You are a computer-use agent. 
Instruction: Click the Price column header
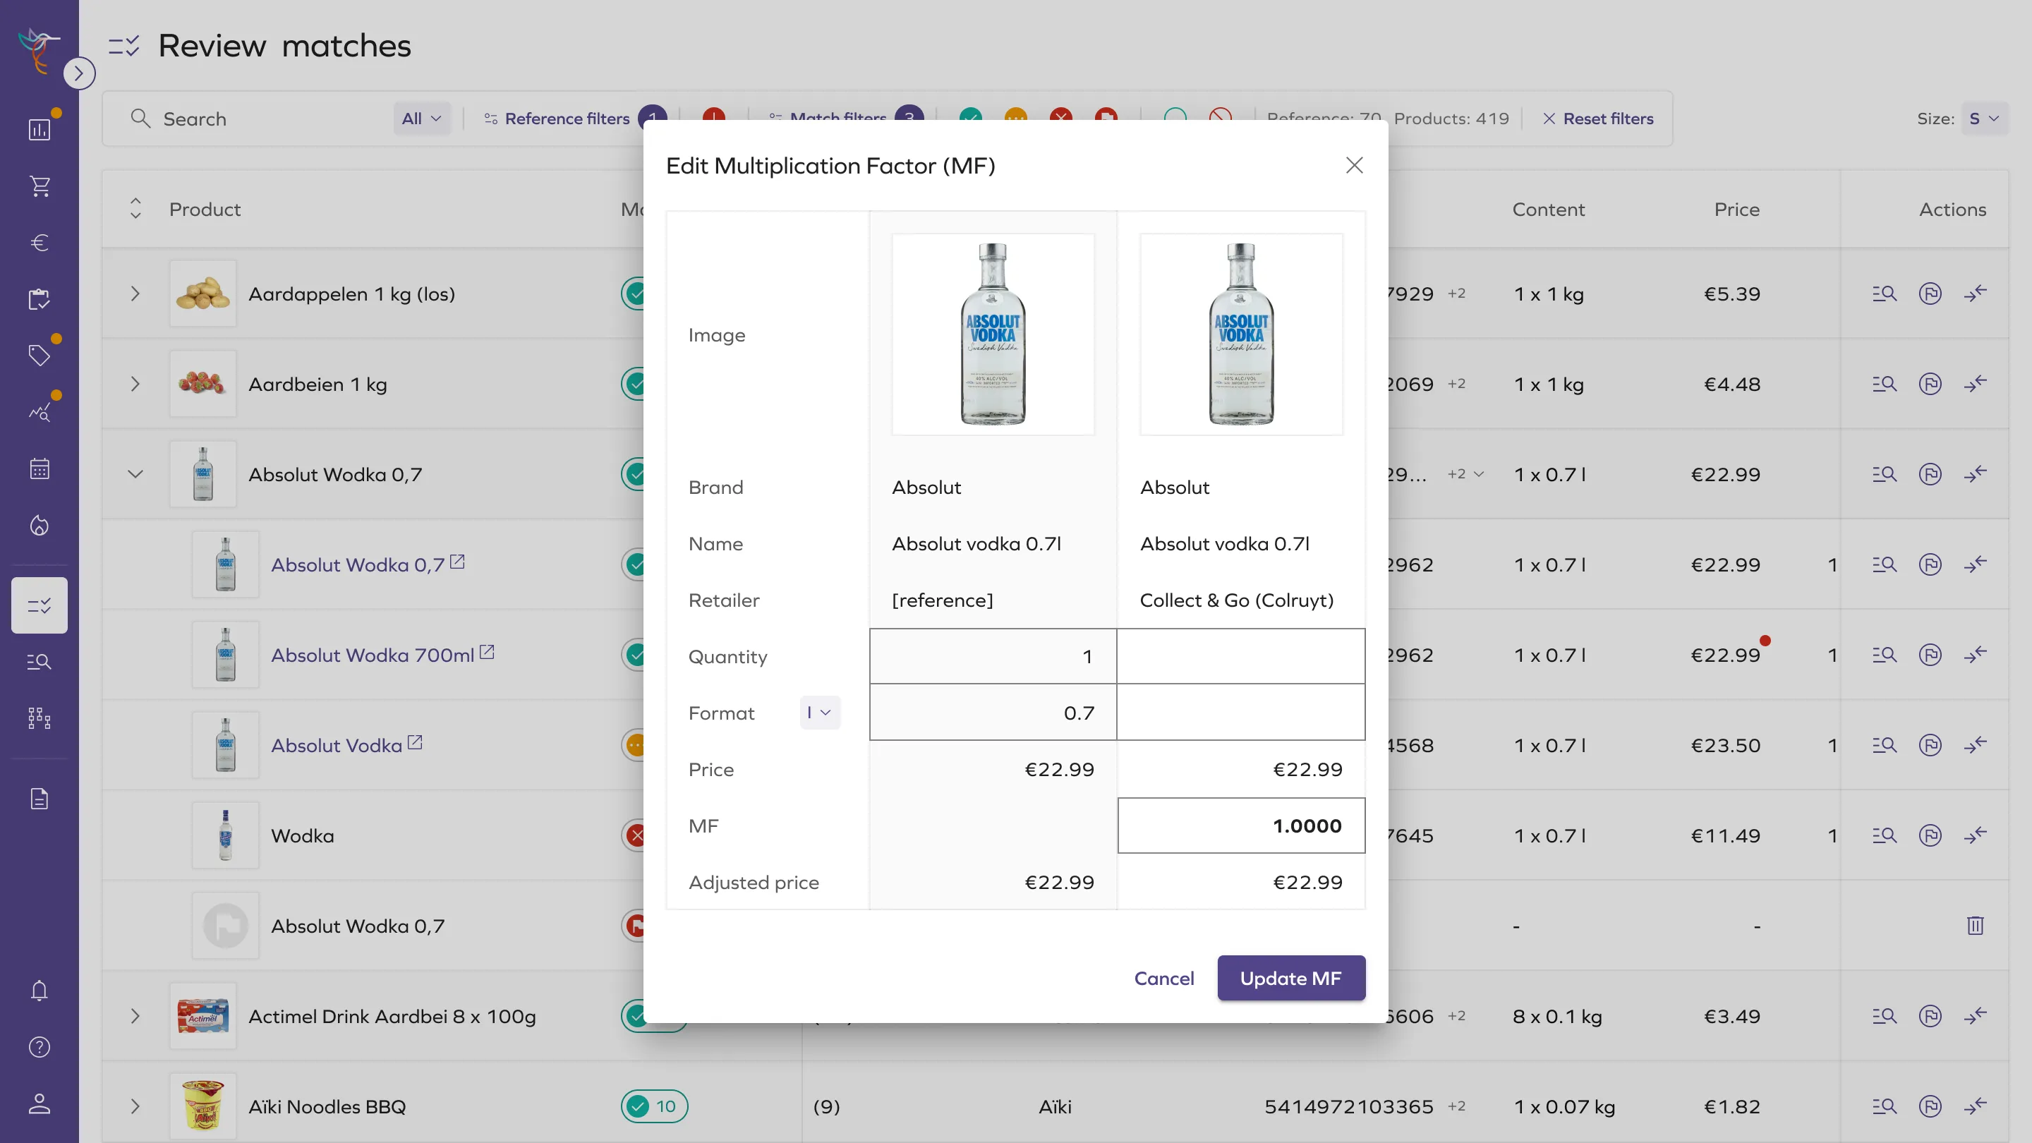point(1736,209)
